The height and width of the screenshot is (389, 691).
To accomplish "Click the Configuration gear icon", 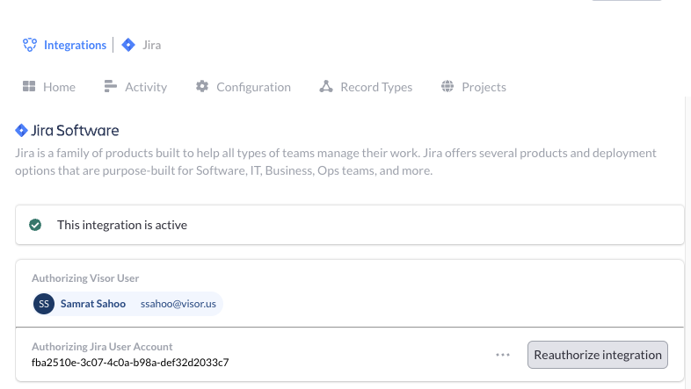I will coord(202,86).
